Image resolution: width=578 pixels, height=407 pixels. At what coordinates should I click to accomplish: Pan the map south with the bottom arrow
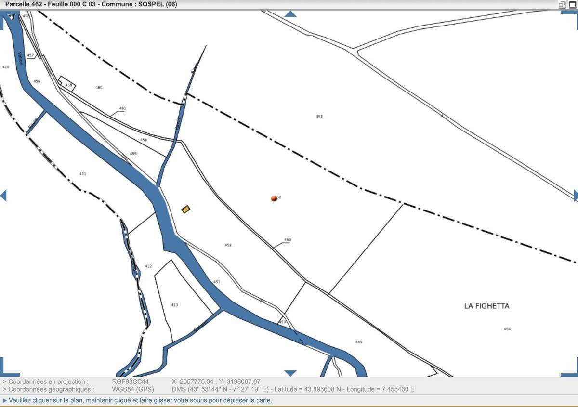click(x=290, y=373)
